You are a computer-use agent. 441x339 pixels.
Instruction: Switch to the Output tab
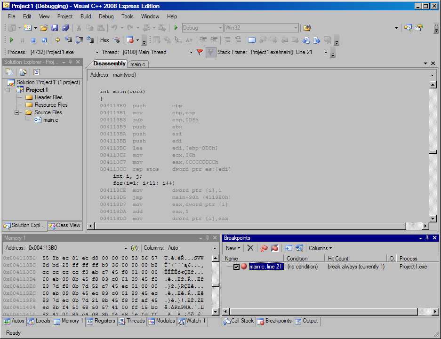coord(307,321)
